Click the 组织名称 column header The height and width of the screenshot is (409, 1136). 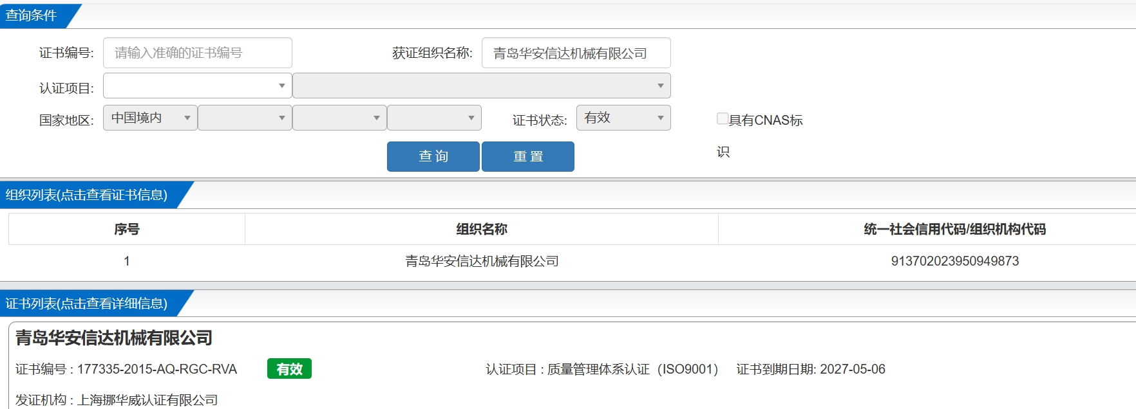pos(482,229)
